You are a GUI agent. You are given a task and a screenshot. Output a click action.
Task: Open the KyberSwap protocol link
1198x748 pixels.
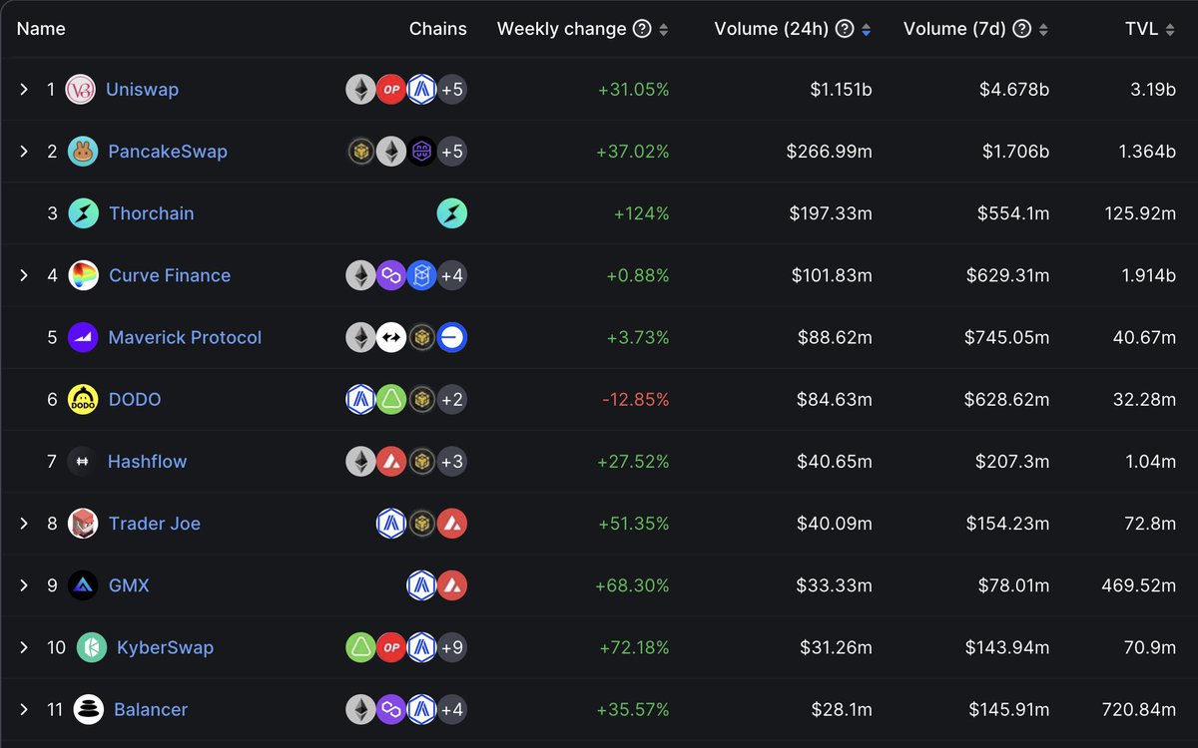(x=165, y=647)
